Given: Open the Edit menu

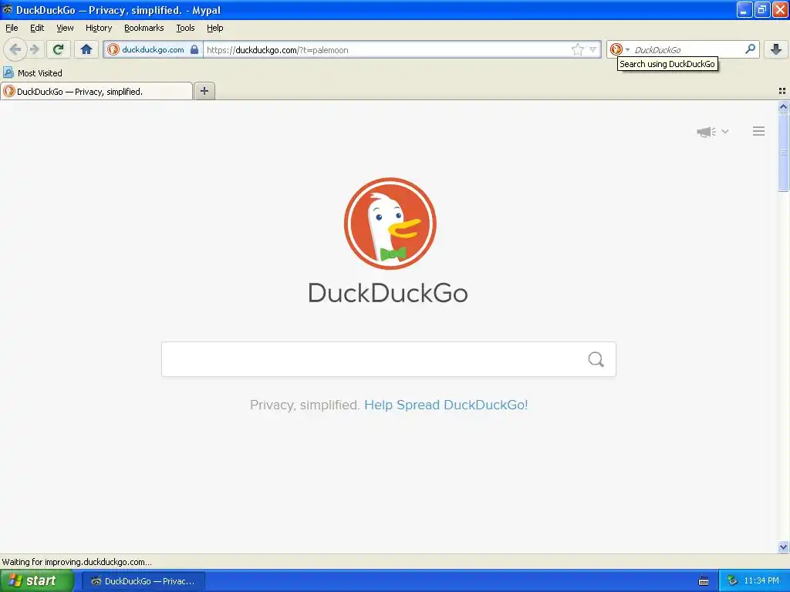Looking at the screenshot, I should [37, 29].
